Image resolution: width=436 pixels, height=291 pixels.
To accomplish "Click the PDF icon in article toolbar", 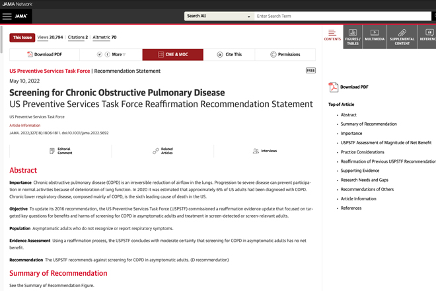I will (x=30, y=54).
